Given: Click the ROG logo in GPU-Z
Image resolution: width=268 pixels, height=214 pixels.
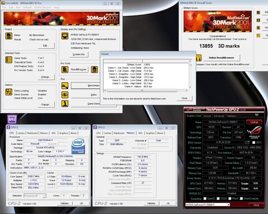Looking at the screenshot, I should tap(254, 132).
